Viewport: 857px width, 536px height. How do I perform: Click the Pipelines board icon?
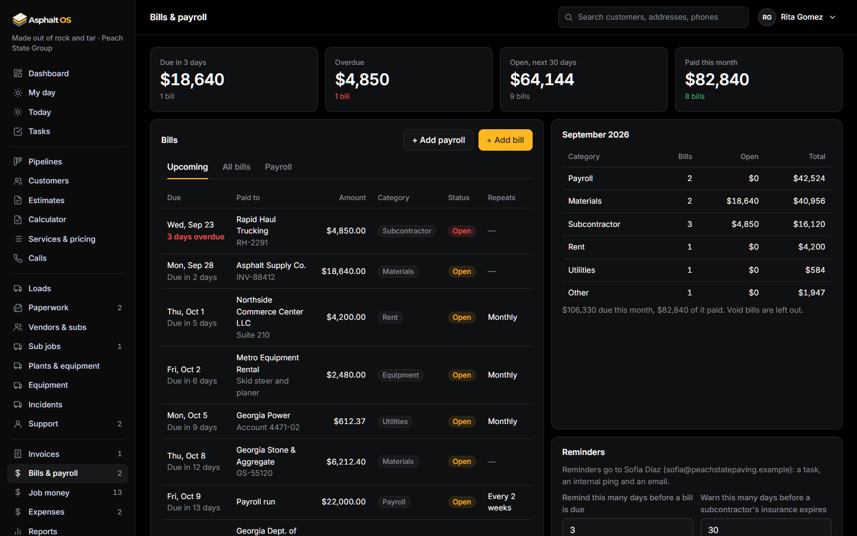18,161
